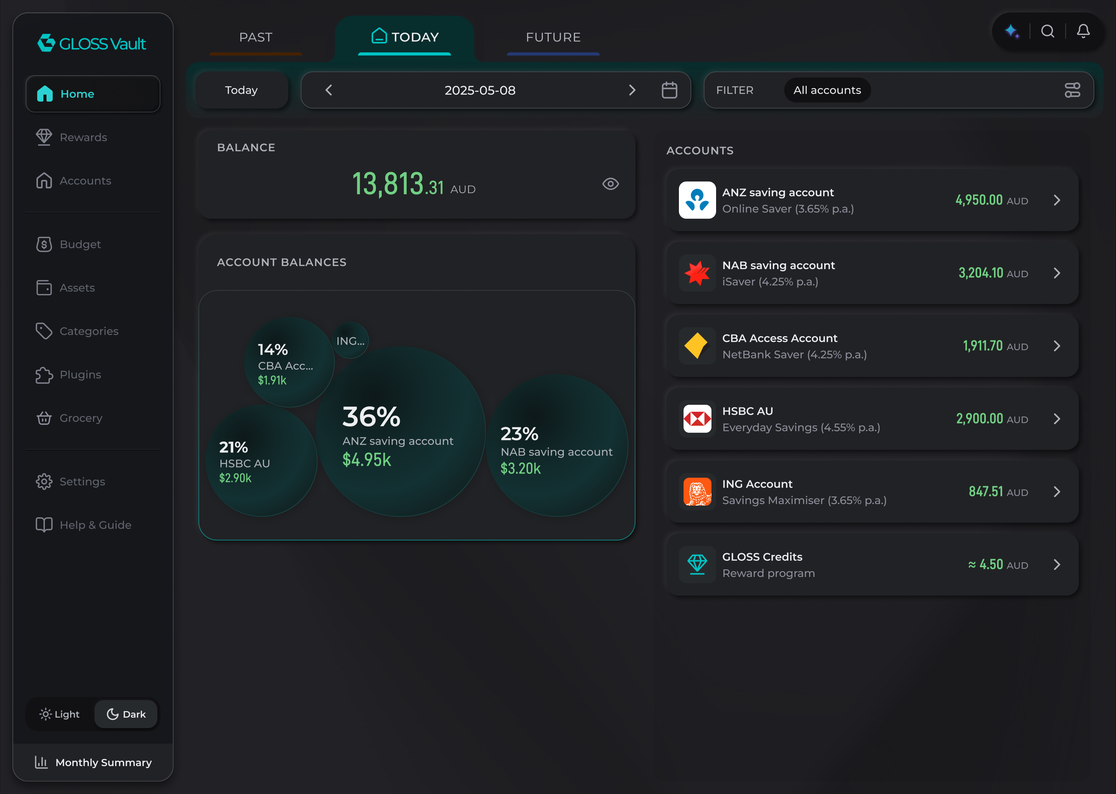Screen dimensions: 1116x794
Task: Open Grocery basket item in sidebar
Action: tap(93, 418)
